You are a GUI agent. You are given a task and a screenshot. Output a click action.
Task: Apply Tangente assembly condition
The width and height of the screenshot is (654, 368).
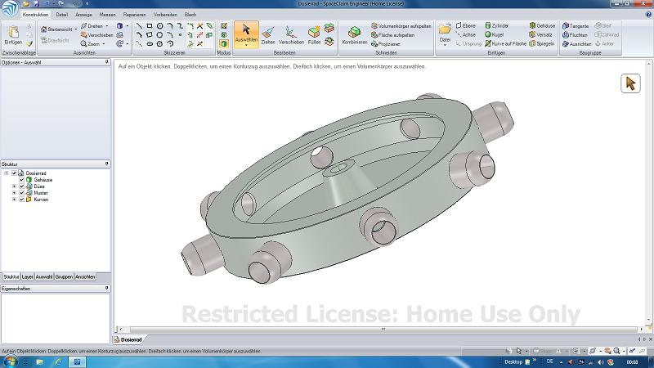click(x=576, y=26)
